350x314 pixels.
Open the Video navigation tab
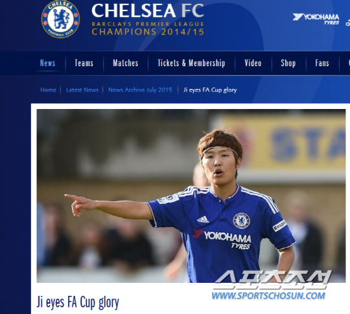253,63
